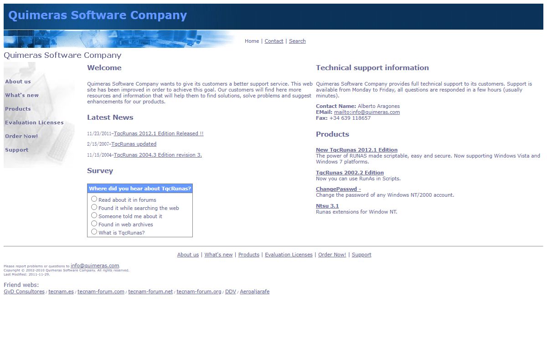Go to Search in the top navigation

pyautogui.click(x=297, y=41)
